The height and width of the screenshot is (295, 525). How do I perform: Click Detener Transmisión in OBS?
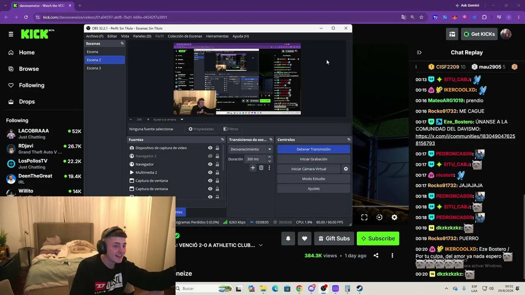[313, 149]
